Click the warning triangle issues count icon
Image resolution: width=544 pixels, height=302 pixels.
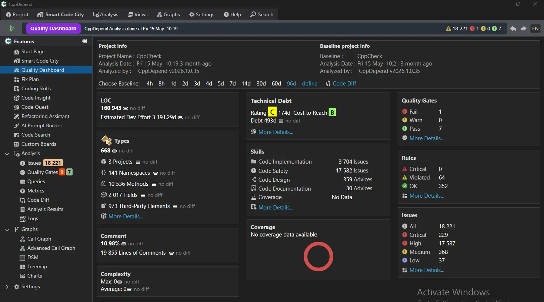click(448, 28)
